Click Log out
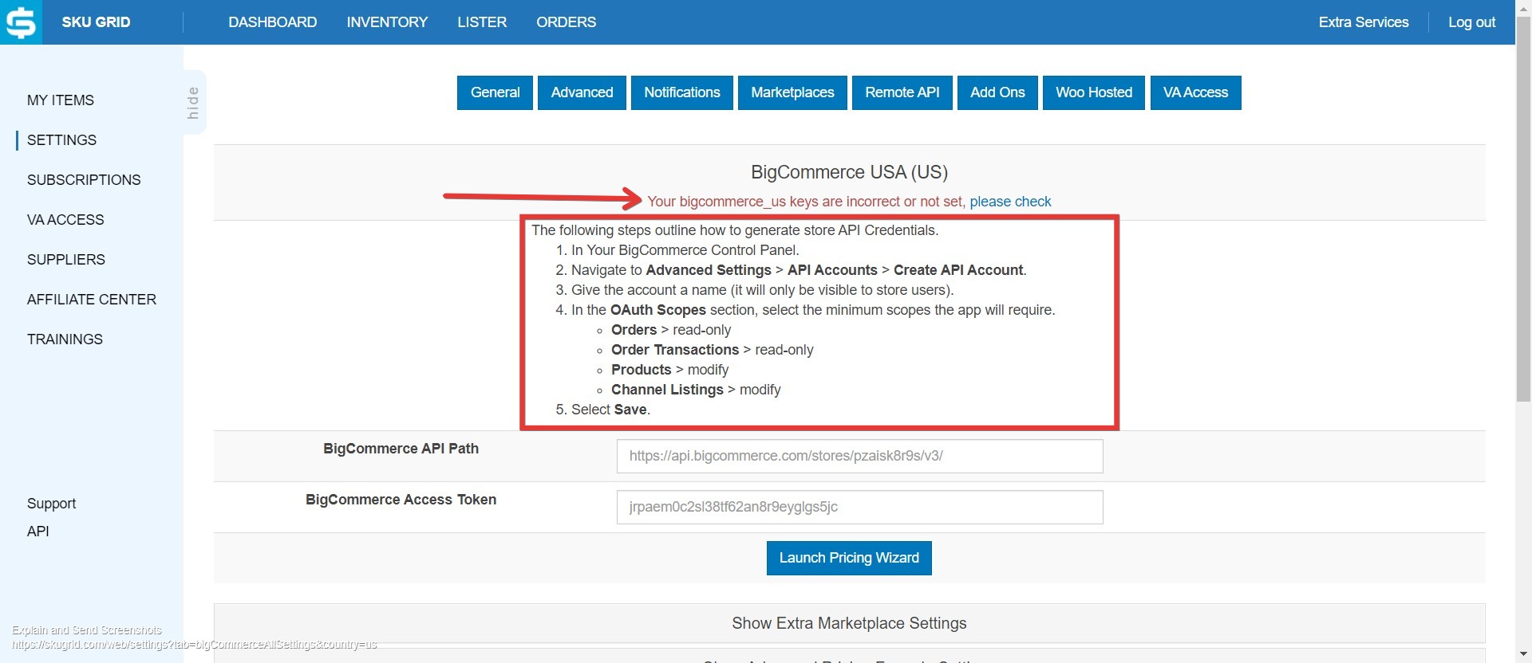The width and height of the screenshot is (1532, 663). pos(1471,22)
